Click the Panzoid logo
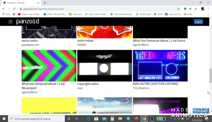Image resolution: width=212 pixels, height=122 pixels. click(28, 22)
